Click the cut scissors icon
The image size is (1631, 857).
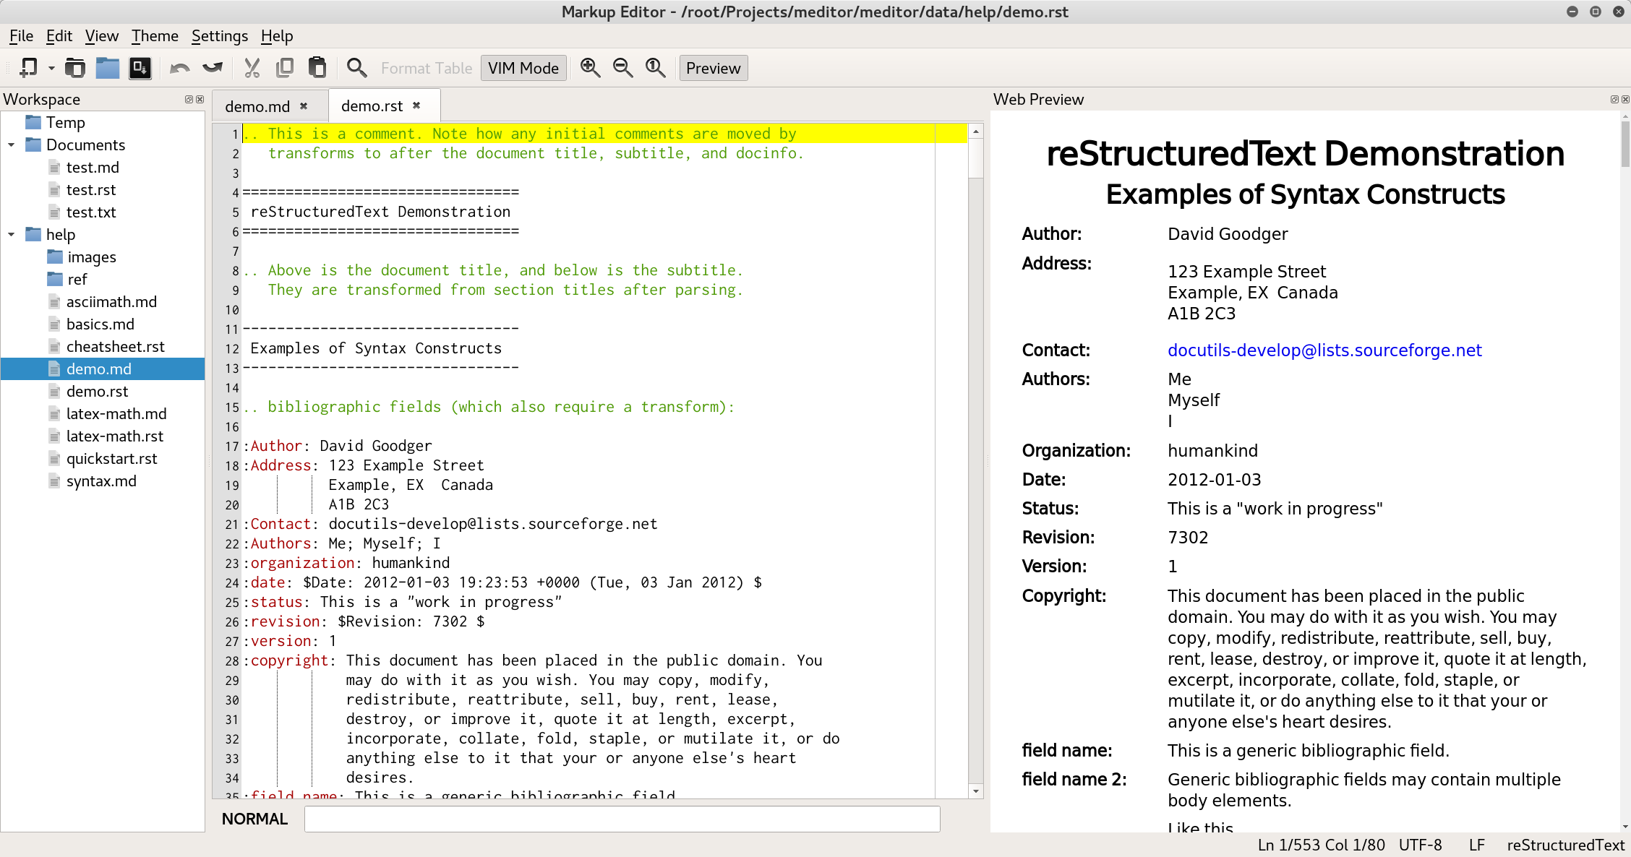point(252,68)
